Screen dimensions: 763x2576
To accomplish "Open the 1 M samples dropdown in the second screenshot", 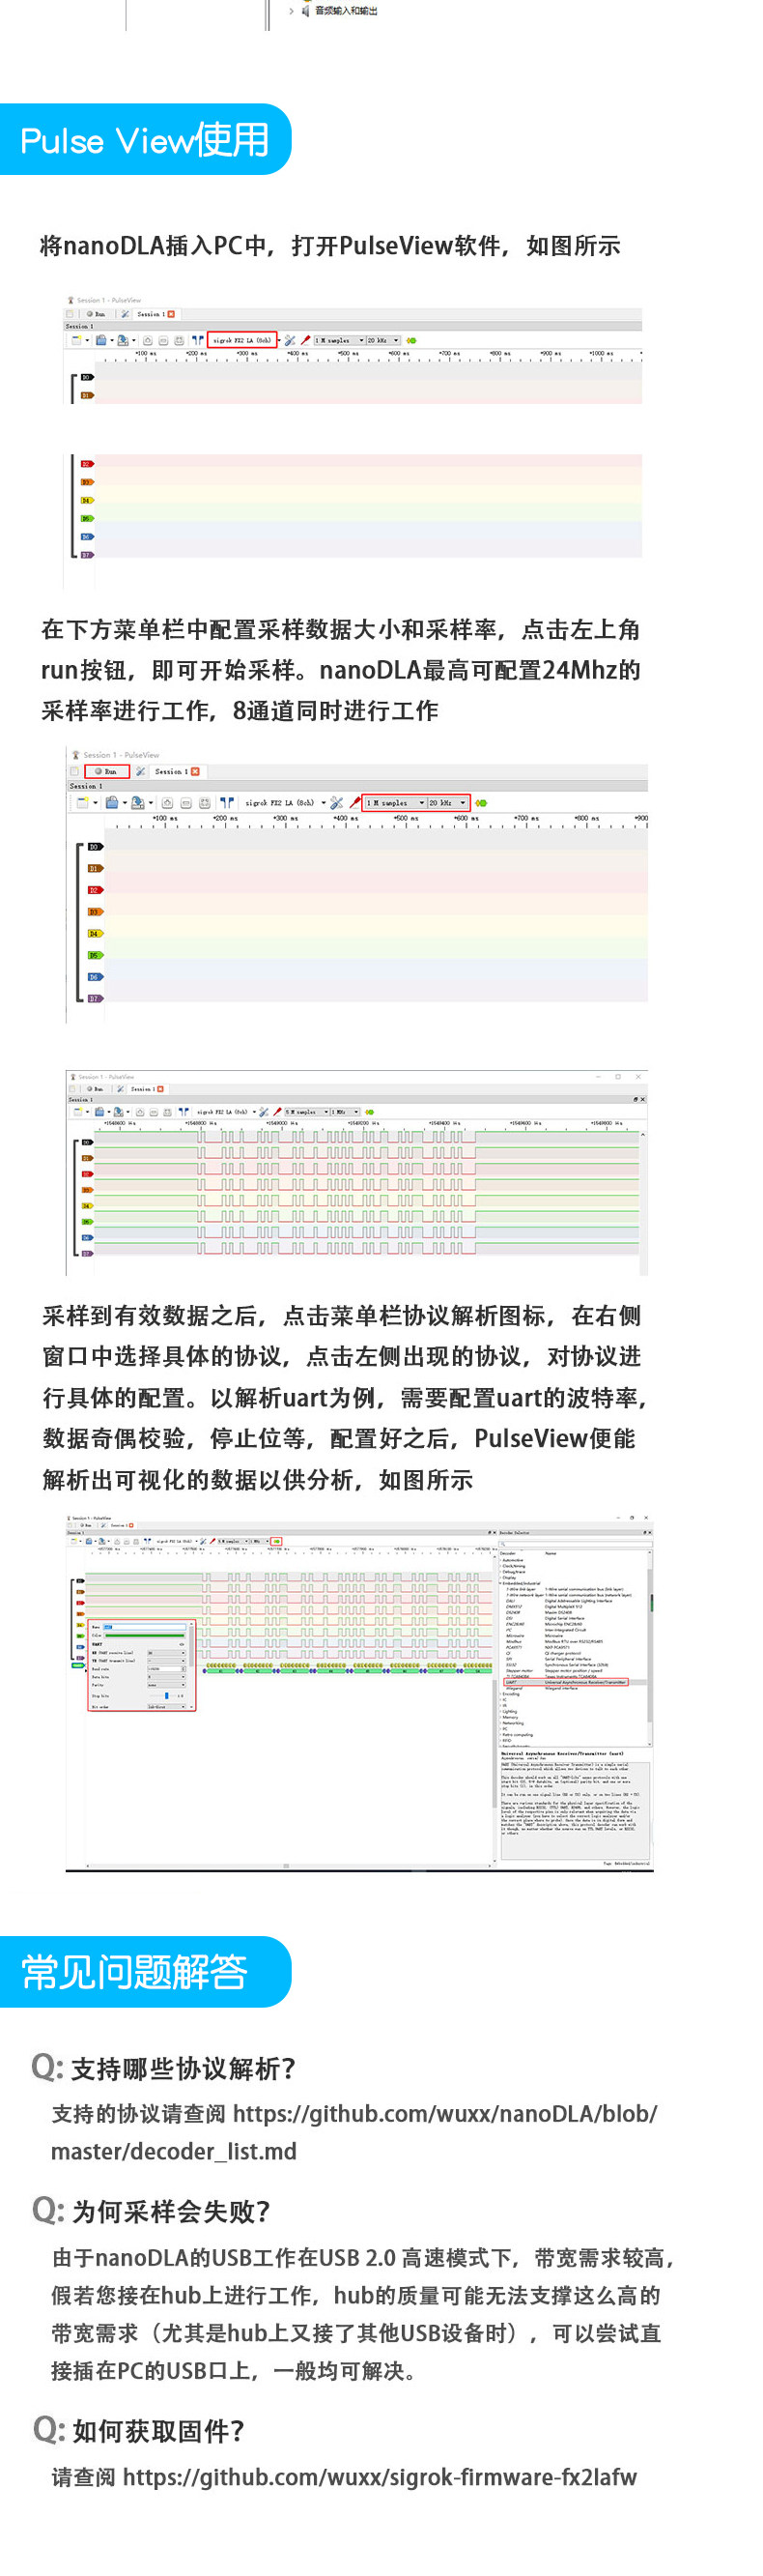I will pos(397,803).
